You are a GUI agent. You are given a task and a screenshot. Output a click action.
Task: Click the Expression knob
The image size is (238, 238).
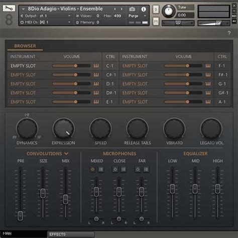pos(64,129)
